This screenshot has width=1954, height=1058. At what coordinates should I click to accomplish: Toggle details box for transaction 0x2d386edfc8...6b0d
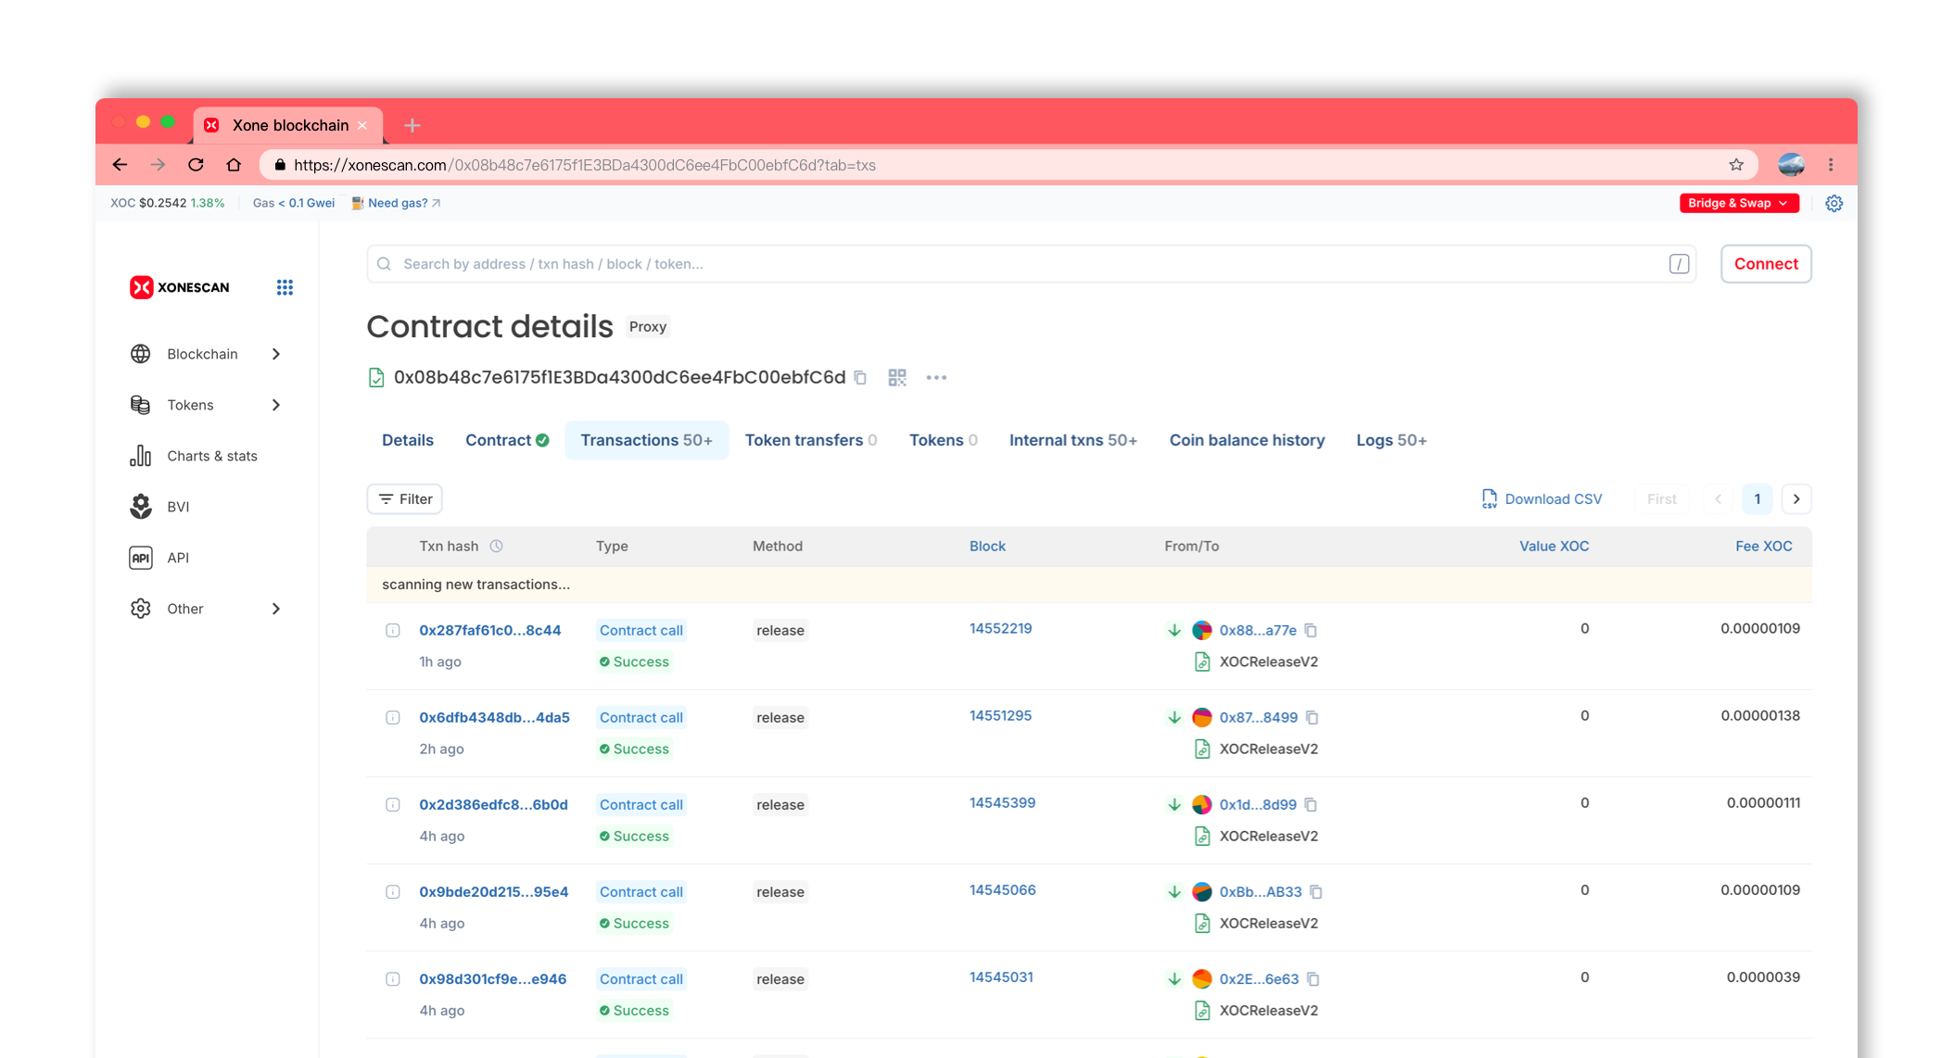pyautogui.click(x=393, y=805)
